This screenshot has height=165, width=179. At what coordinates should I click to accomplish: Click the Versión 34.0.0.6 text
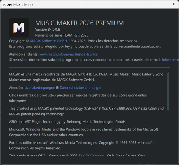pos(48,30)
